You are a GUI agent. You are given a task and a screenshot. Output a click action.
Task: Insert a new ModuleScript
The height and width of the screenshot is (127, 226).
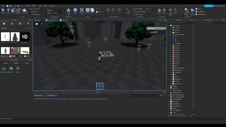[x=201, y=14]
